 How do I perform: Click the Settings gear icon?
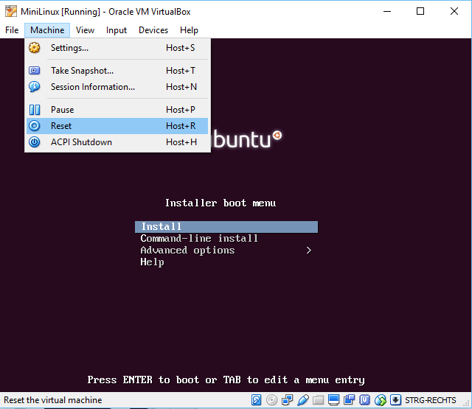click(35, 48)
